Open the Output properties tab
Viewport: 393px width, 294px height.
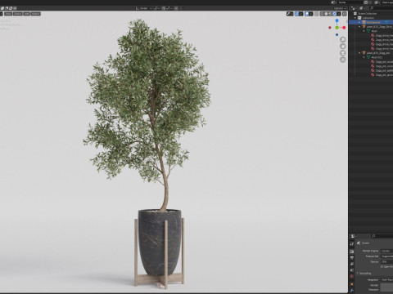(352, 257)
